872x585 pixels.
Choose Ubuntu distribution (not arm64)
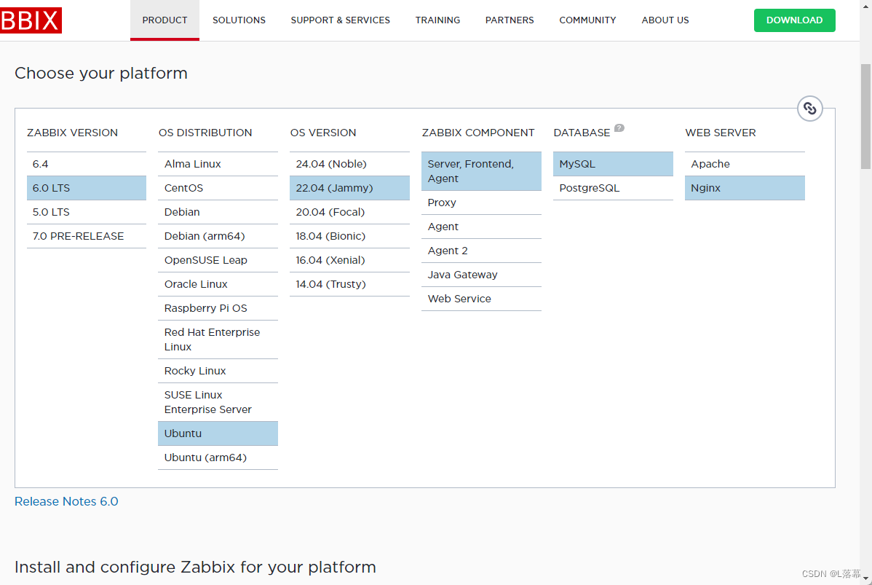218,433
